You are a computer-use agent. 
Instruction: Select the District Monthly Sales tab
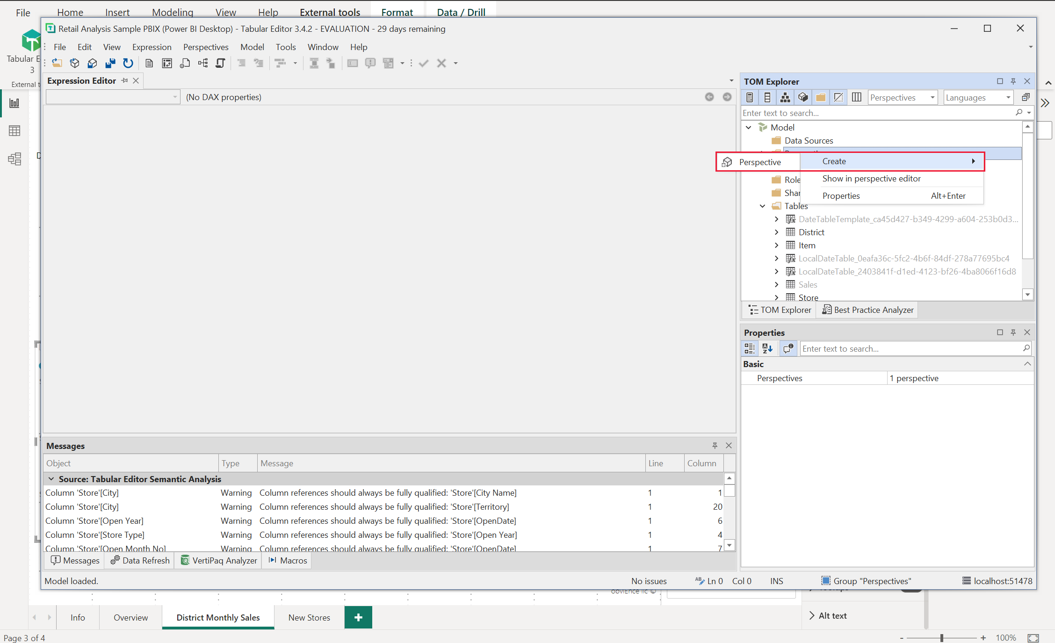218,617
